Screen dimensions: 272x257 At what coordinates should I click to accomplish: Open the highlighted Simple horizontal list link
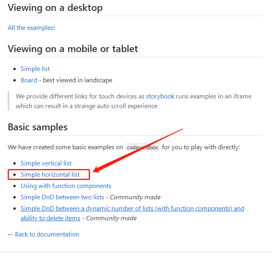point(50,174)
